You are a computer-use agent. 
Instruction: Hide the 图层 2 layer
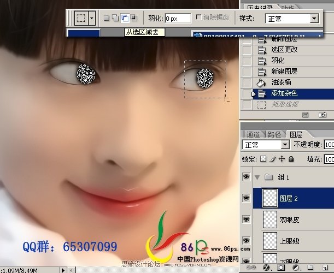[246, 198]
